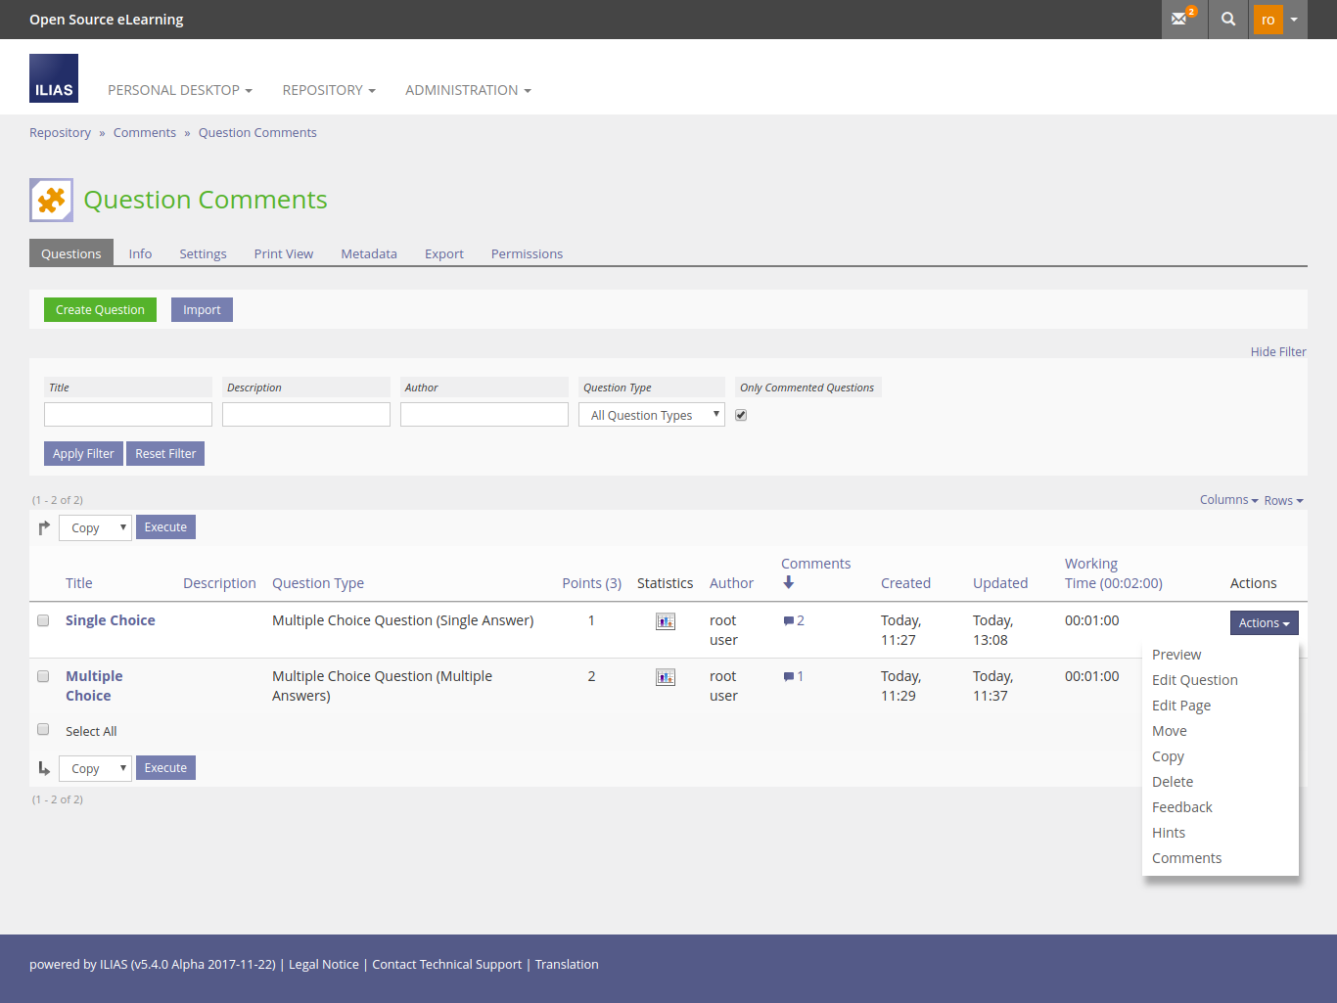The height and width of the screenshot is (1003, 1337).
Task: Open the mail notifications icon
Action: tap(1180, 20)
